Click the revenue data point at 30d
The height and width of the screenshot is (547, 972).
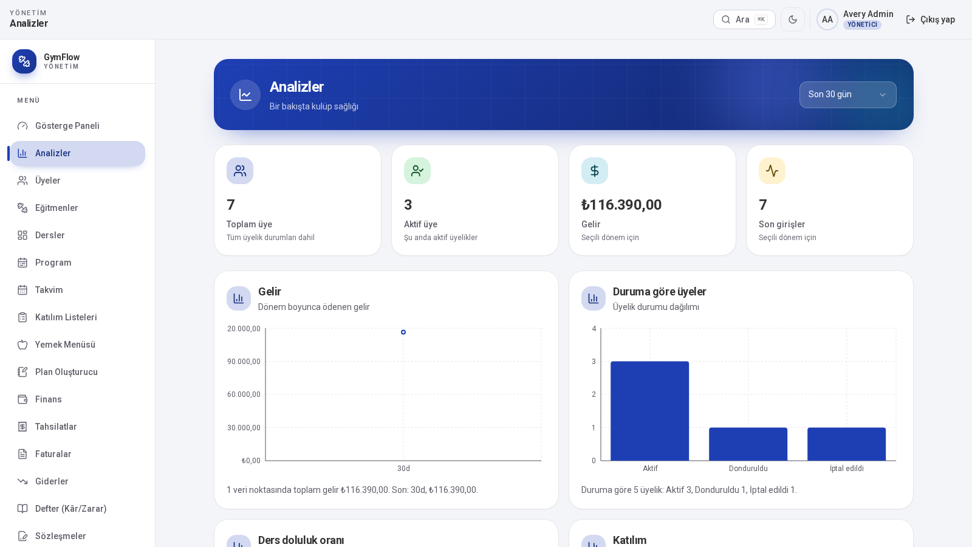click(403, 332)
